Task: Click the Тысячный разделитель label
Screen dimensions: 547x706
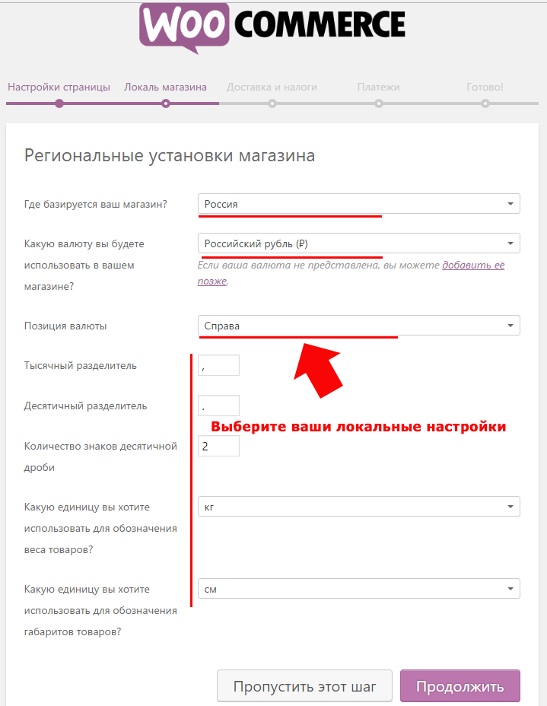Action: [x=80, y=366]
